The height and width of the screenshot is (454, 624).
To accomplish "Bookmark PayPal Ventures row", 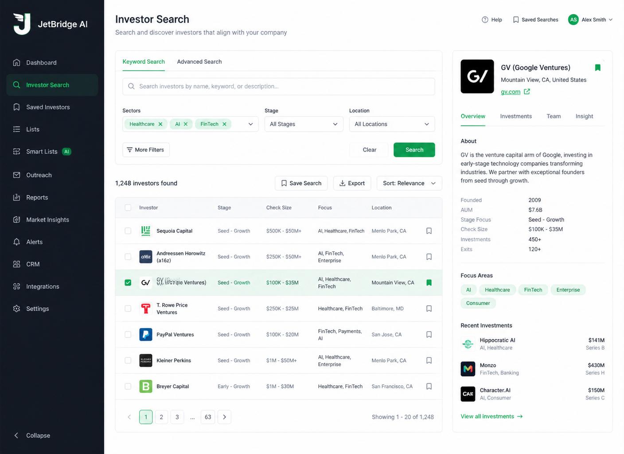I will (x=429, y=334).
